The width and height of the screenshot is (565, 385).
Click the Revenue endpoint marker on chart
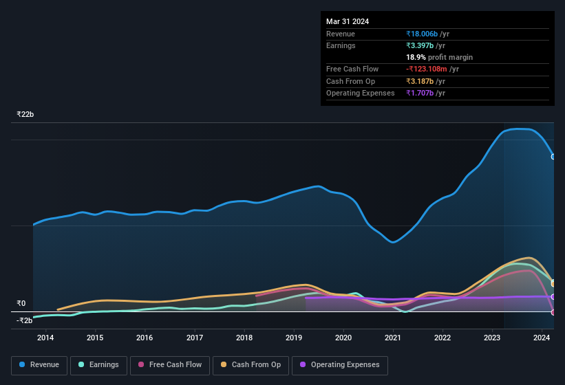[553, 157]
